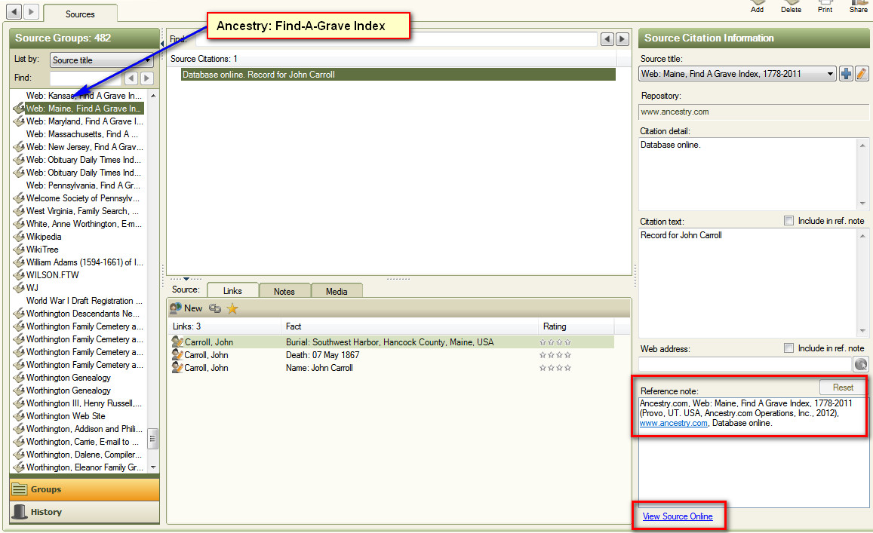Go to previous citation find result
This screenshot has width=873, height=533.
[x=607, y=39]
